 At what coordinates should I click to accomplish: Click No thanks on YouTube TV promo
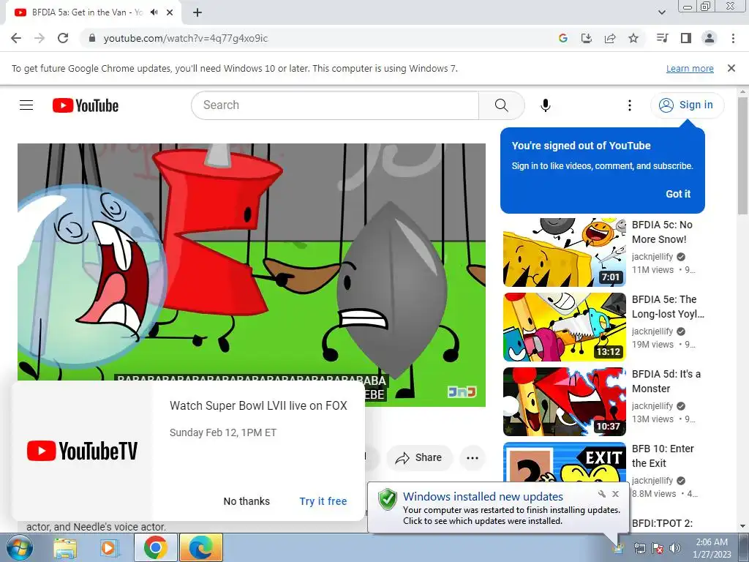246,501
